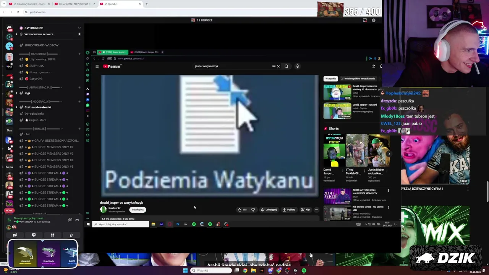Screen dimensions: 489x275
Task: Open WhatsApp in streamed browser sidebar
Action: click(x=87, y=105)
